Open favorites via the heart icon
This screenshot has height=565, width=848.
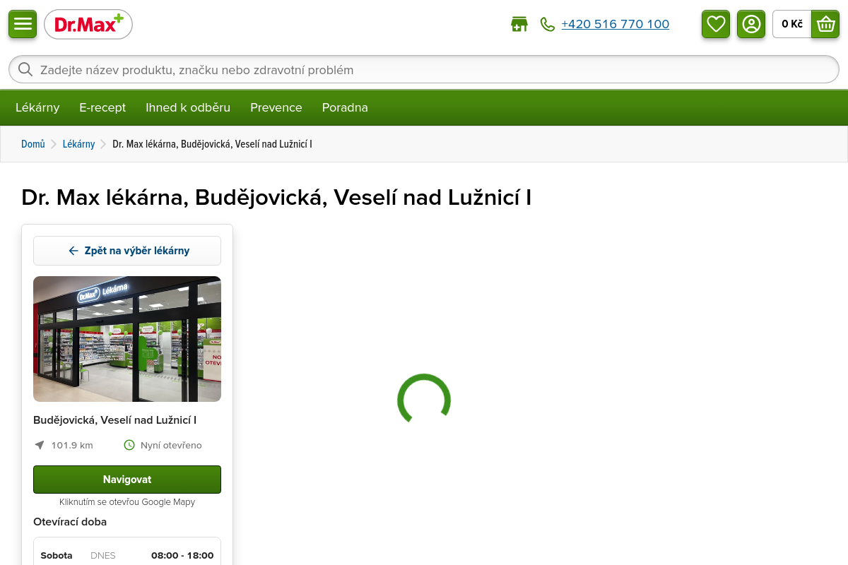point(716,24)
